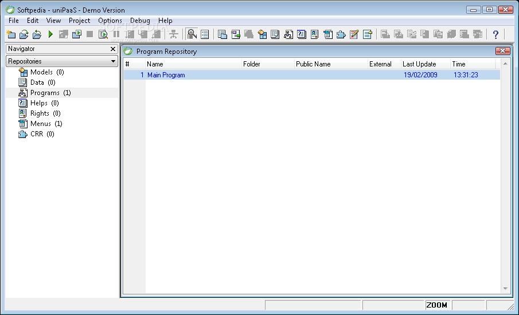Open the Models repository toolbar icon
This screenshot has height=315, width=519.
click(x=262, y=34)
